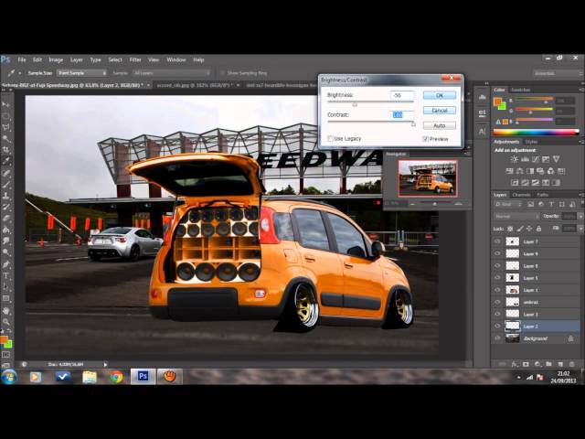Create a new layer icon
The width and height of the screenshot is (585, 439).
coord(560,364)
